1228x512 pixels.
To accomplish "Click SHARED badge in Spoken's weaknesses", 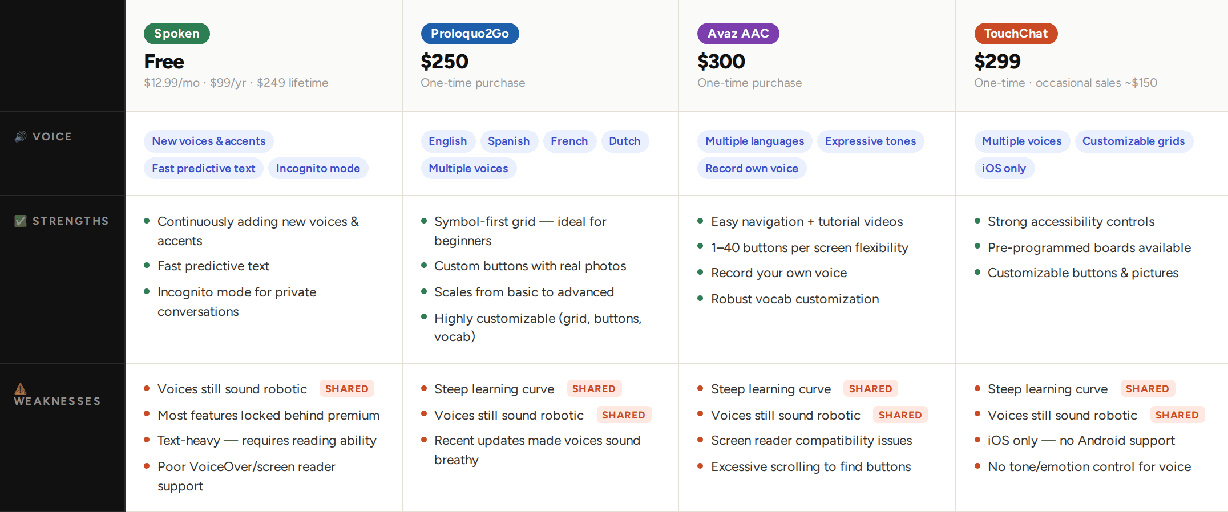I will (x=346, y=389).
